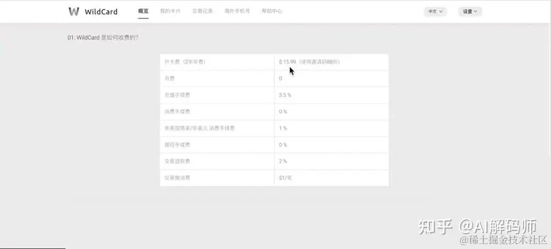The height and width of the screenshot is (249, 551).
Task: Click the heading 01. WildCard 是如何收费的?
Action: (x=103, y=38)
